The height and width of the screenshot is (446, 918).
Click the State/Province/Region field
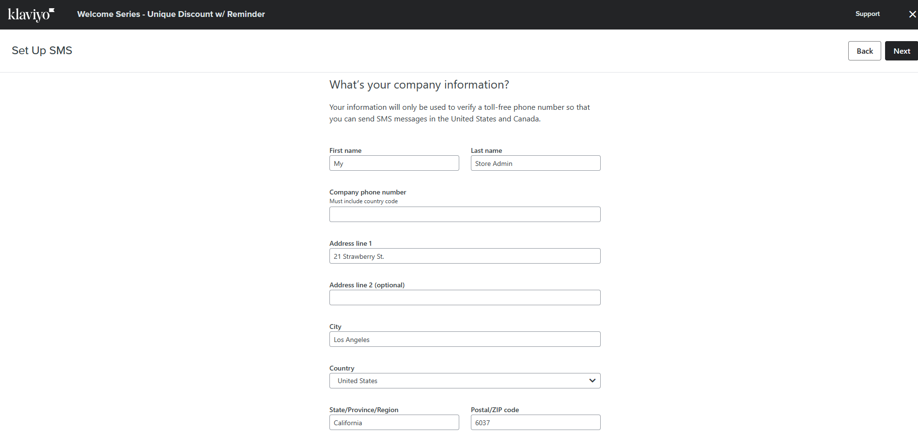pos(394,422)
